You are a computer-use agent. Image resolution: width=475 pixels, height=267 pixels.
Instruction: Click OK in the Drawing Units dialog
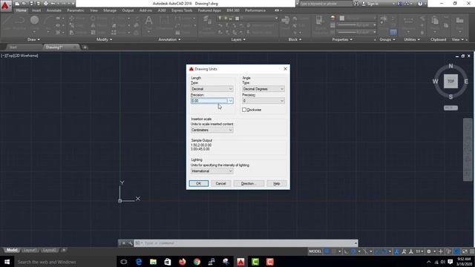coord(199,183)
